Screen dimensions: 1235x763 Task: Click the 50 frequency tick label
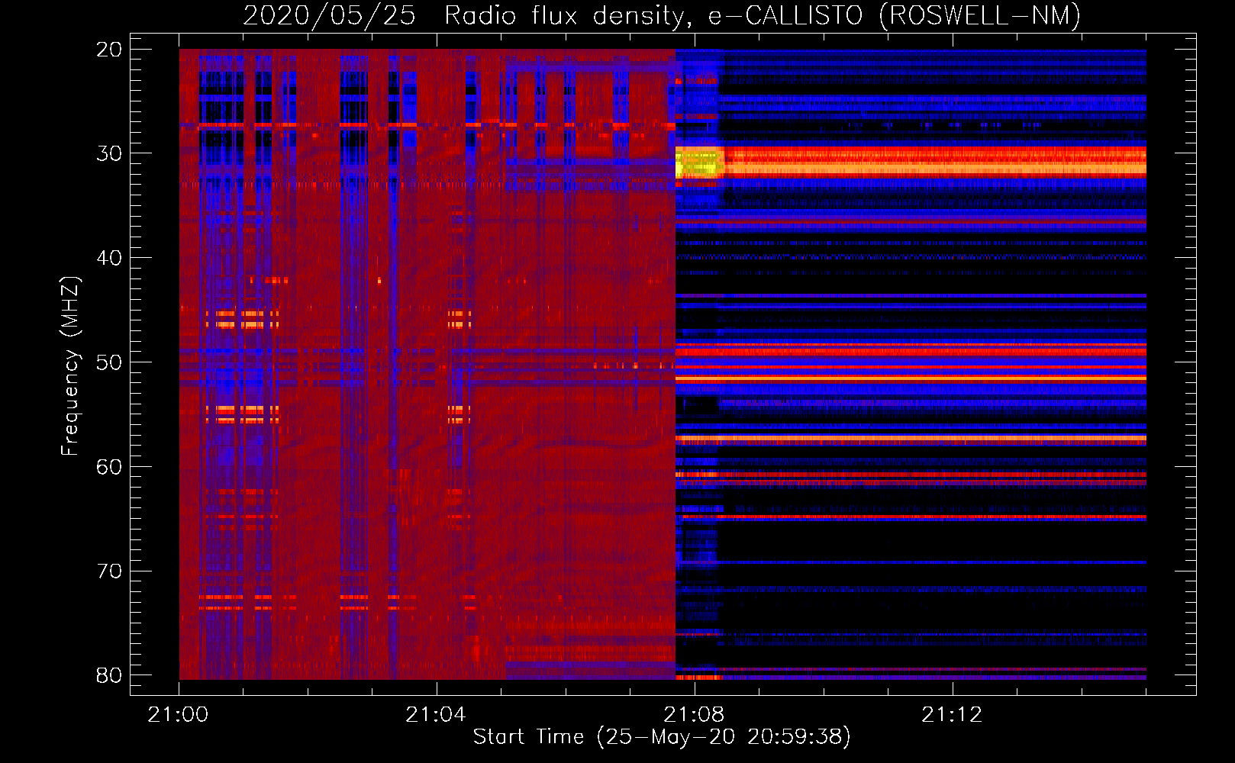click(109, 362)
